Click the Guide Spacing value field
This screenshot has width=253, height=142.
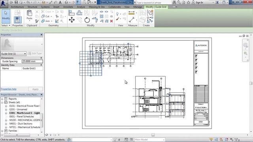tap(32, 62)
